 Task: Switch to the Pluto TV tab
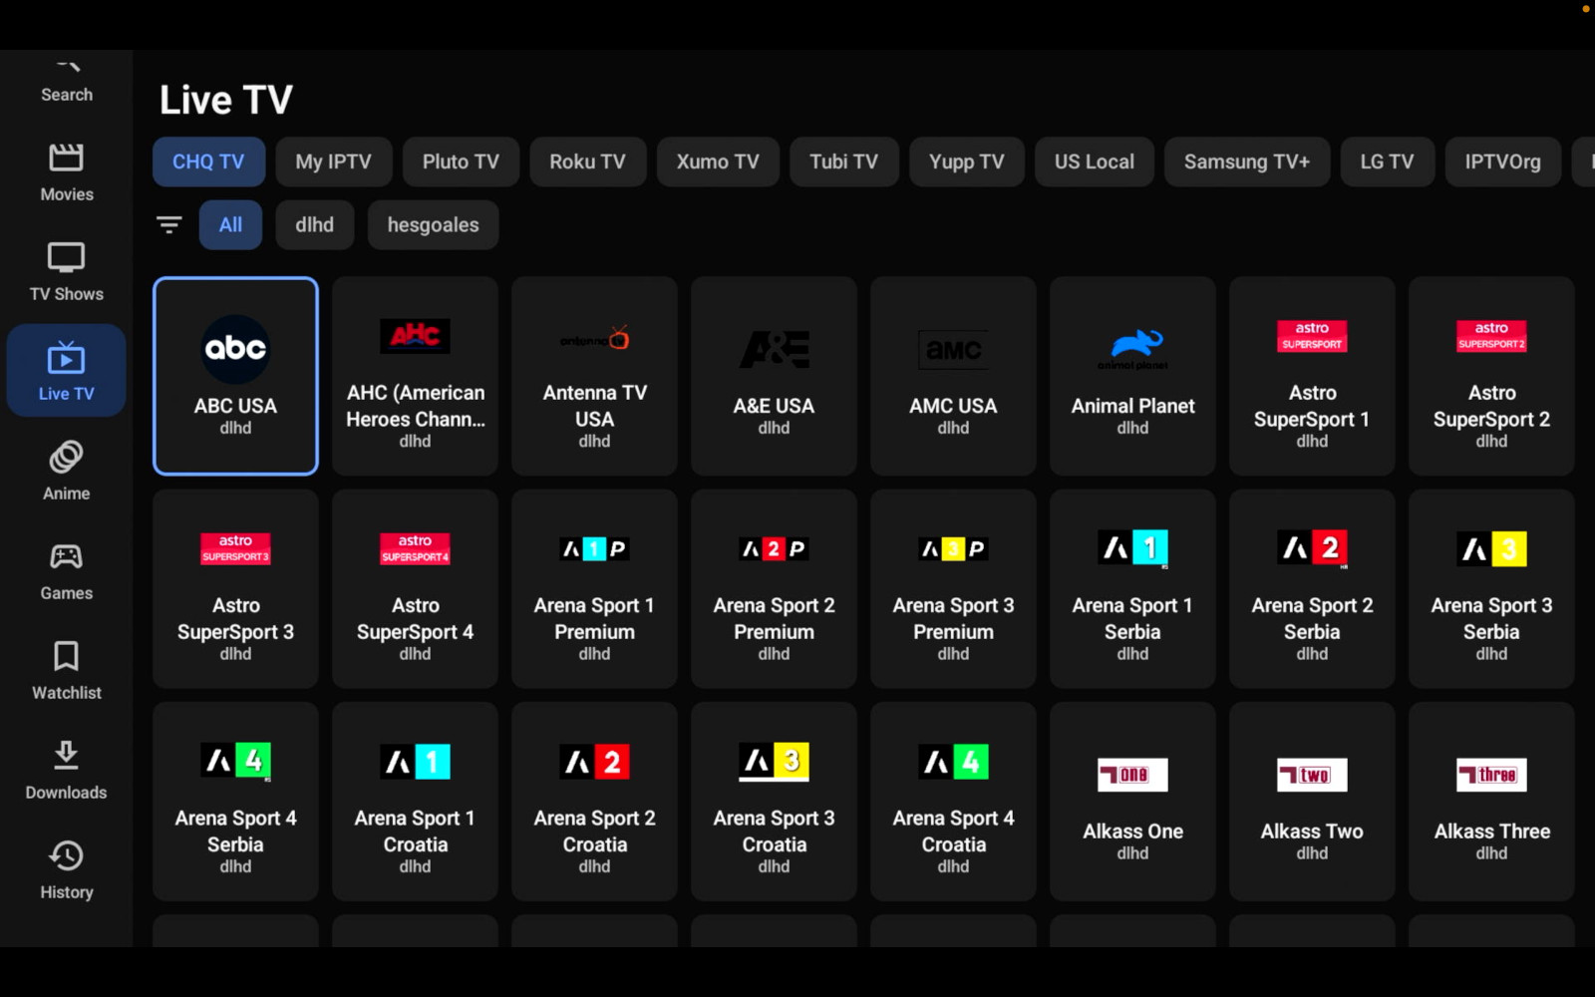coord(461,162)
